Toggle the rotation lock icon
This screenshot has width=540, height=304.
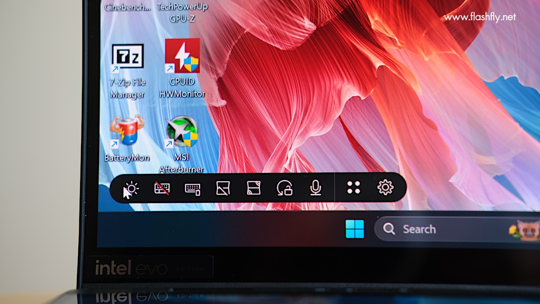pyautogui.click(x=285, y=188)
